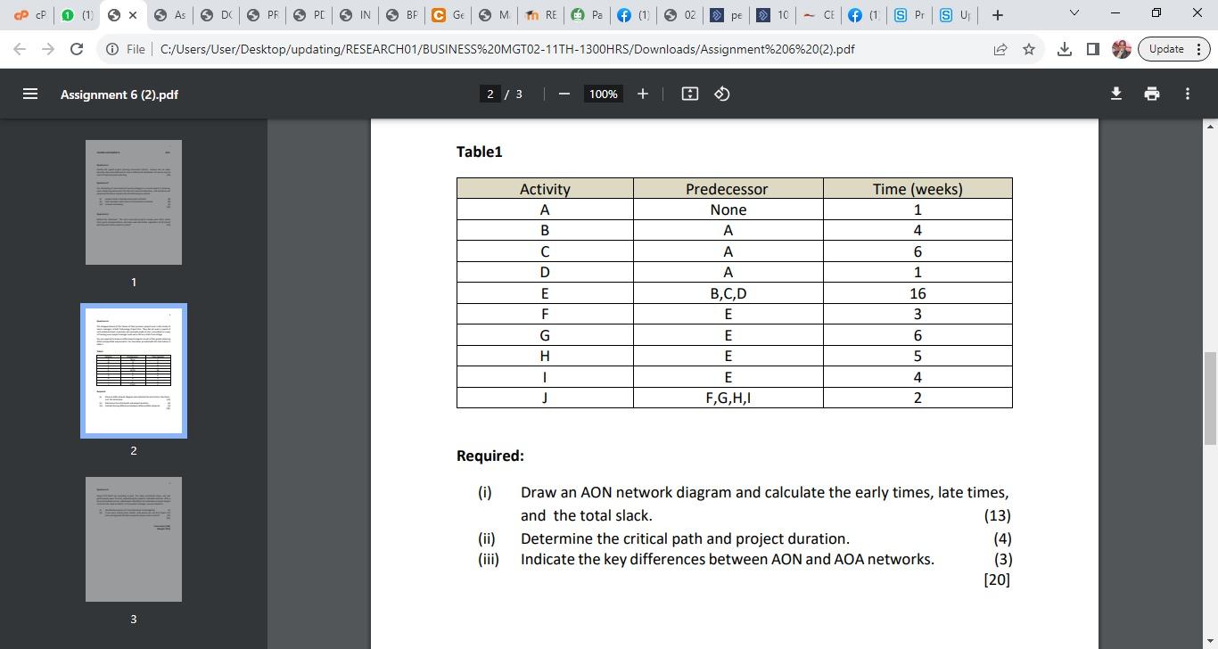The width and height of the screenshot is (1218, 649).
Task: Click the downloads icon in the browser toolbar
Action: 1064,49
